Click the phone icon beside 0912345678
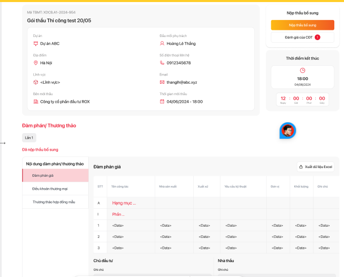Image resolution: width=344 pixels, height=277 pixels. (x=162, y=63)
